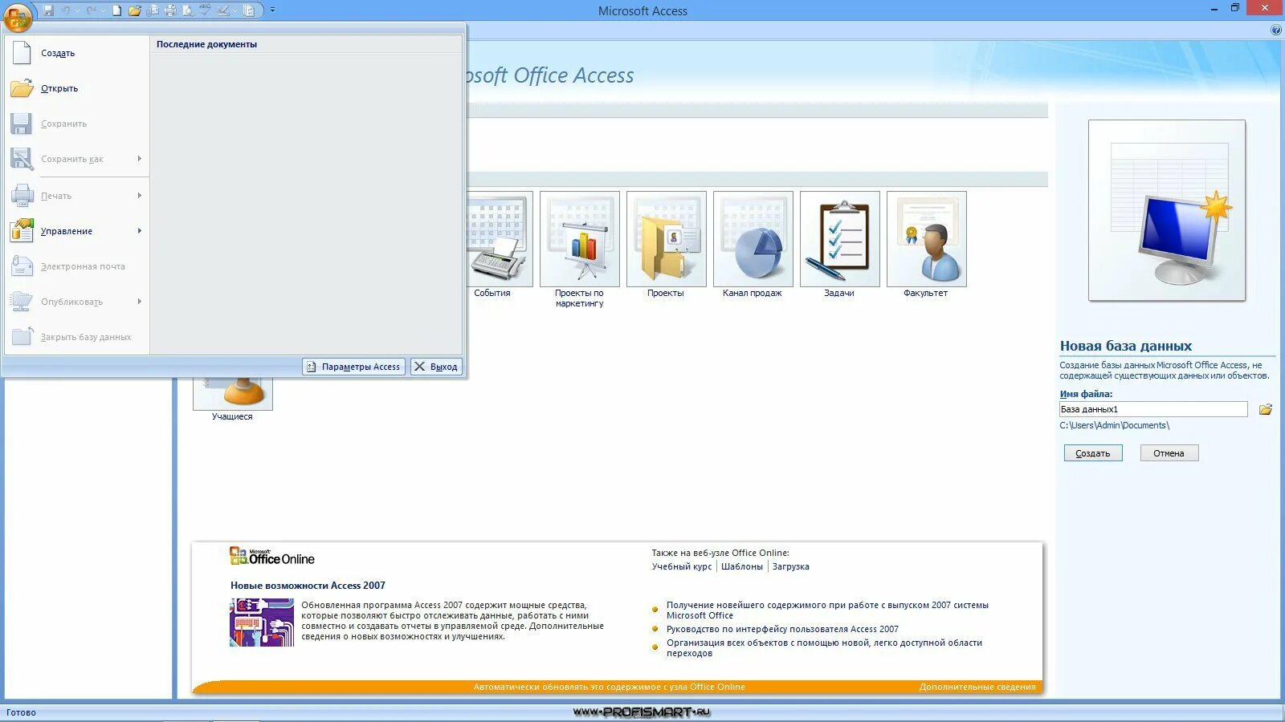Click the Access 2007 features illustration
The image size is (1285, 722).
click(x=262, y=623)
